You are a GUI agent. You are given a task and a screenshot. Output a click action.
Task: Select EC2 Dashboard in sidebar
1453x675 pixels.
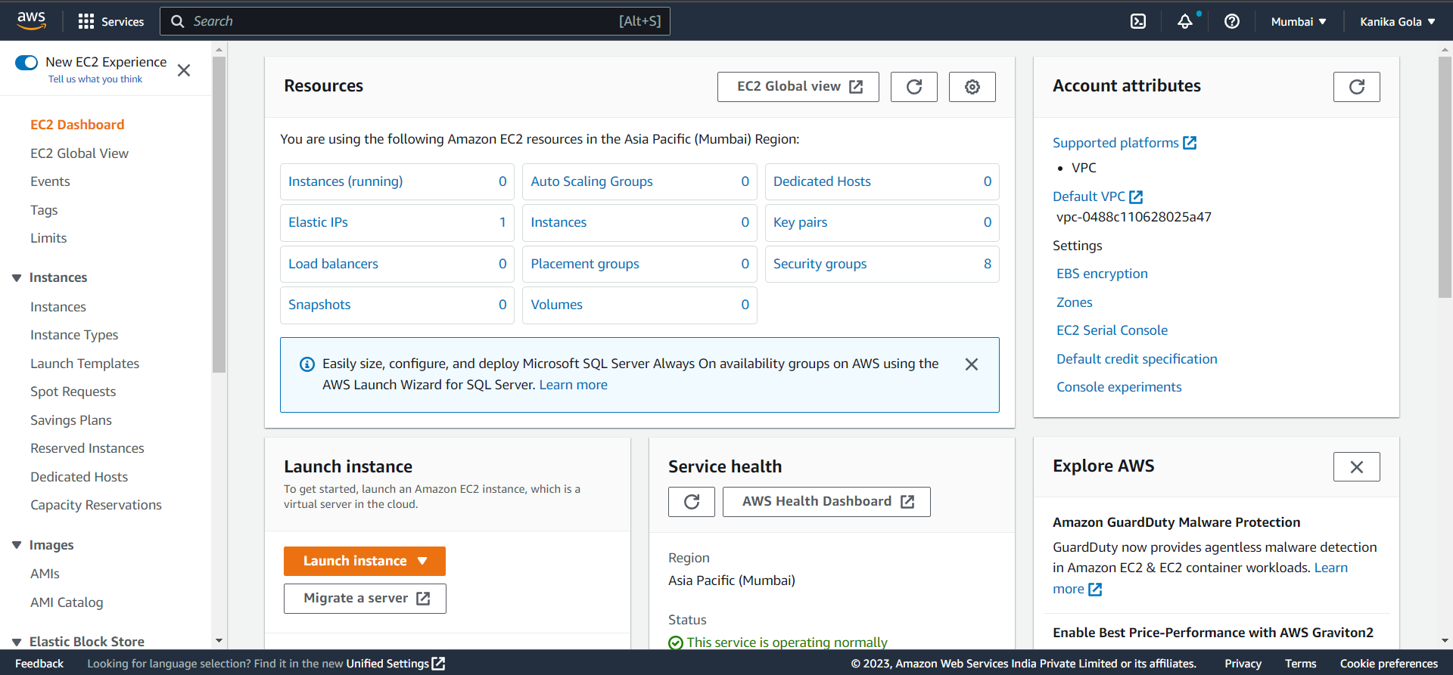(77, 125)
